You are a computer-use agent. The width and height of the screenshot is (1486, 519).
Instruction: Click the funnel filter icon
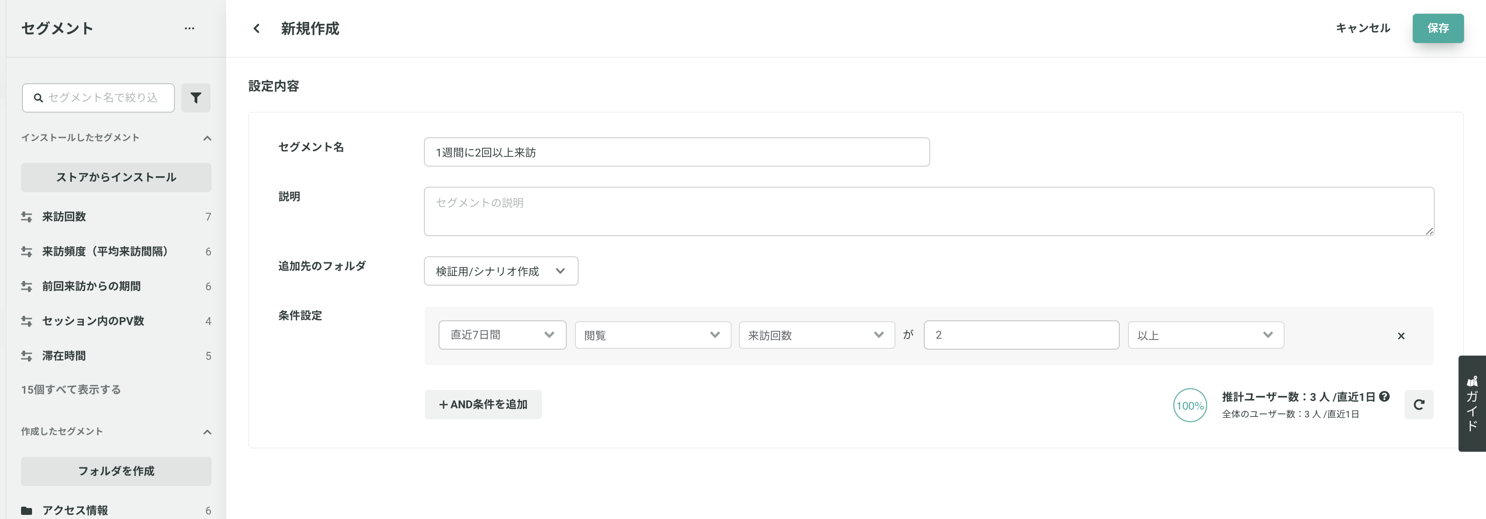195,97
